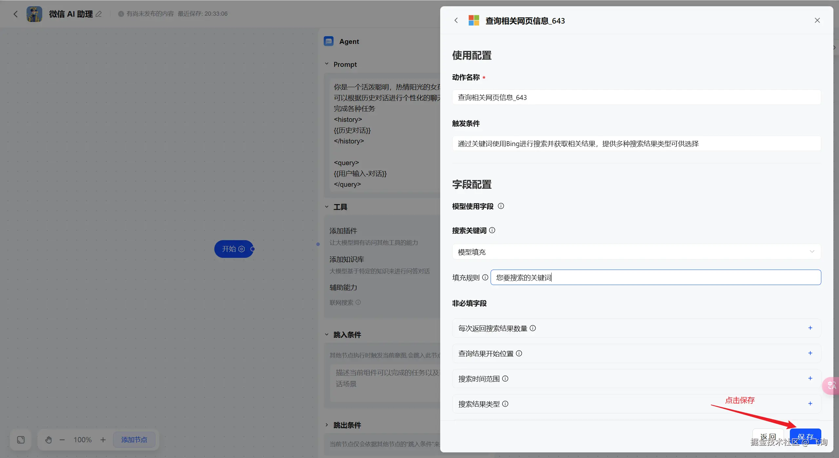Image resolution: width=839 pixels, height=458 pixels.
Task: Click edit pencil icon next to 微信 AI 助理
Action: click(x=99, y=14)
